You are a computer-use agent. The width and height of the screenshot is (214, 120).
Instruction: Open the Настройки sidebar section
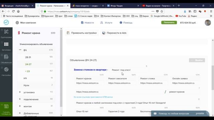[6, 71]
